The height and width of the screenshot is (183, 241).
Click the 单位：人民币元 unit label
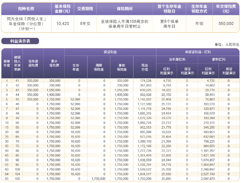[x=227, y=45]
